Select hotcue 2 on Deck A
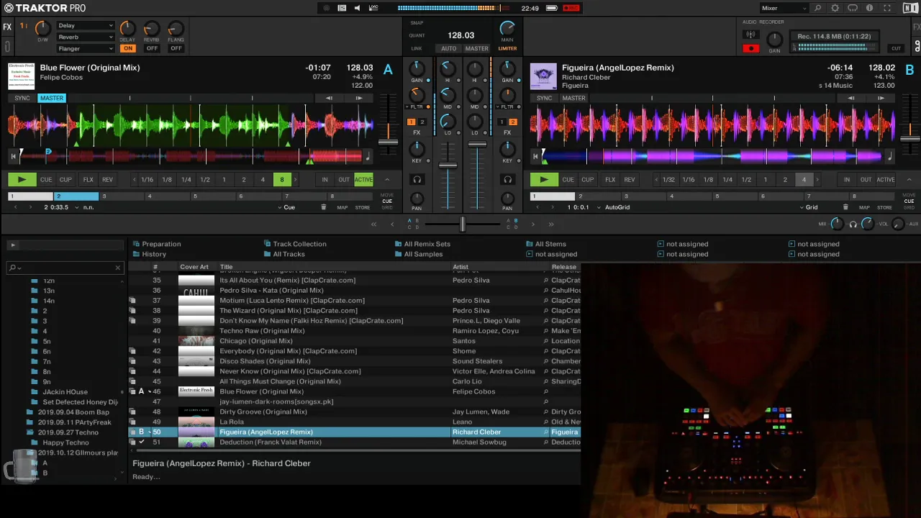The width and height of the screenshot is (921, 518). pyautogui.click(x=76, y=196)
